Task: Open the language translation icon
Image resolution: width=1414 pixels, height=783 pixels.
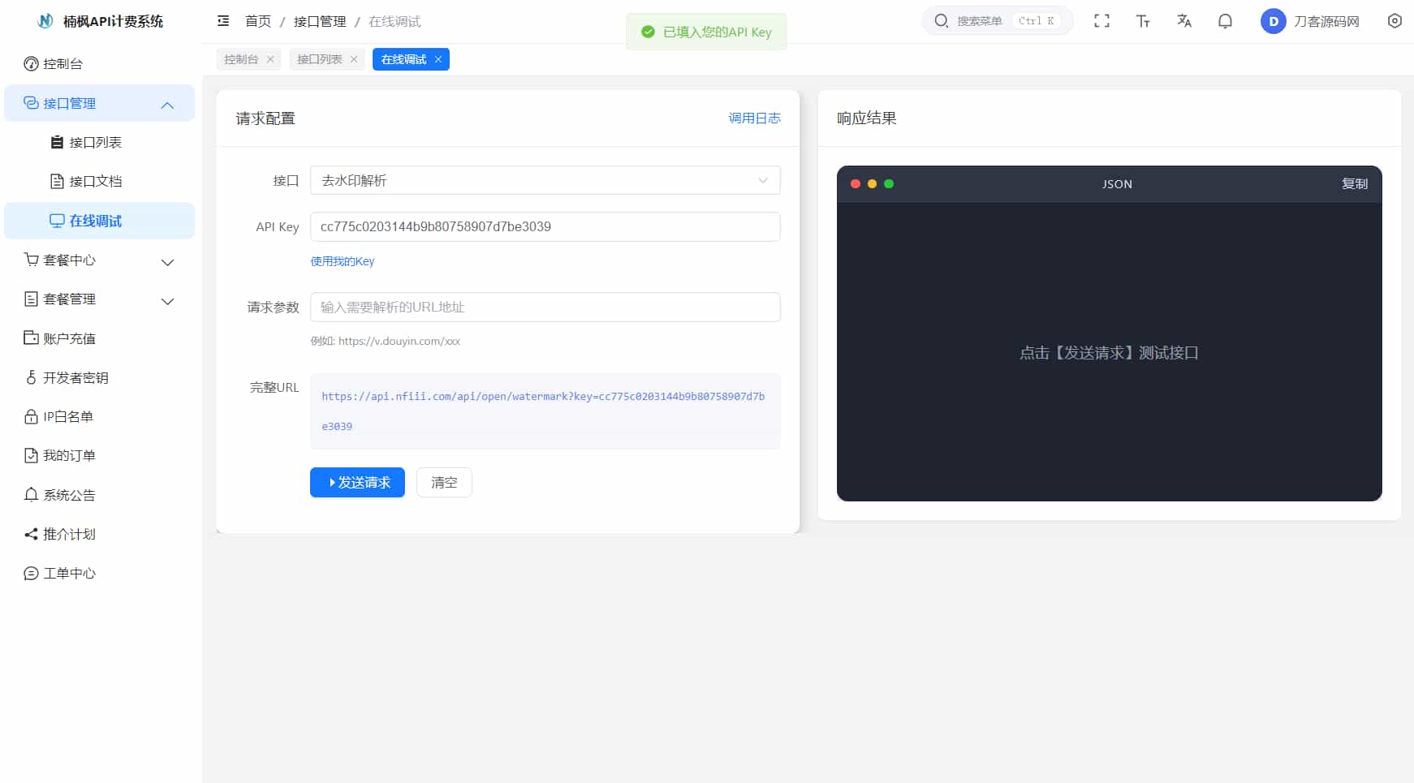Action: tap(1184, 21)
